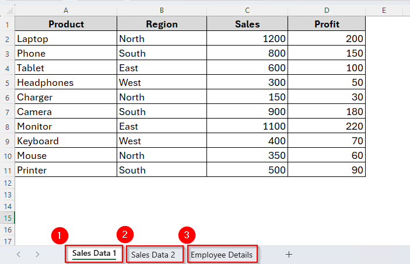
Task: Select column D header
Action: click(327, 11)
